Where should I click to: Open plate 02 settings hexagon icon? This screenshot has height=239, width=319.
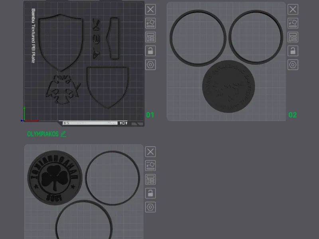click(293, 65)
